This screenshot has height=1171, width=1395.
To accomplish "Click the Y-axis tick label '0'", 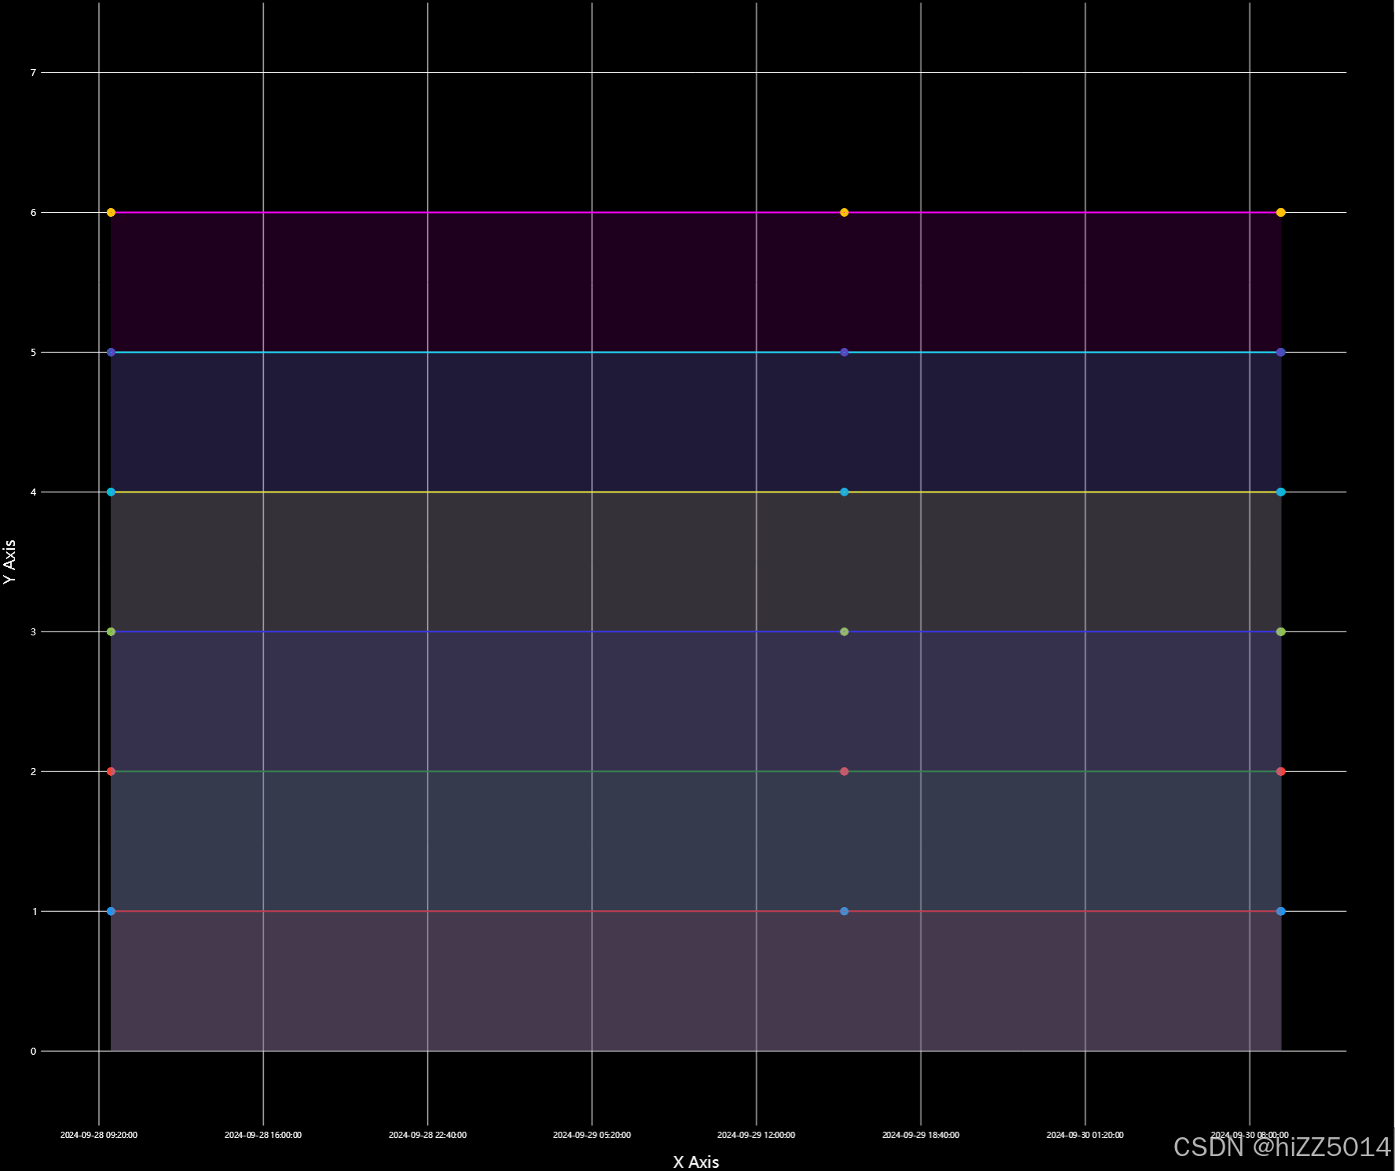I will point(34,1052).
